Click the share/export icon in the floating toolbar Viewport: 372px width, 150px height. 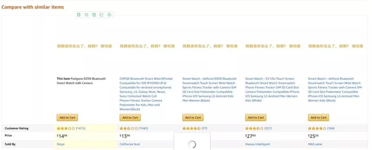point(102,15)
